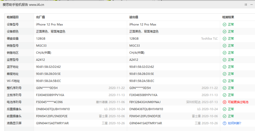Screen dimensions: 255x131
Task: Click read battery serial F8Y32843GHJM6YNAJ
Action: click(x=145, y=102)
